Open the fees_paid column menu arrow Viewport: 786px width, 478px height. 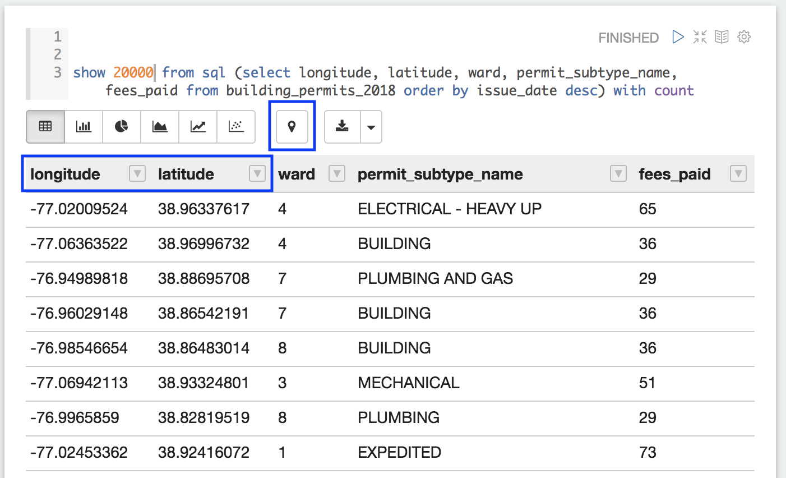[x=738, y=174]
